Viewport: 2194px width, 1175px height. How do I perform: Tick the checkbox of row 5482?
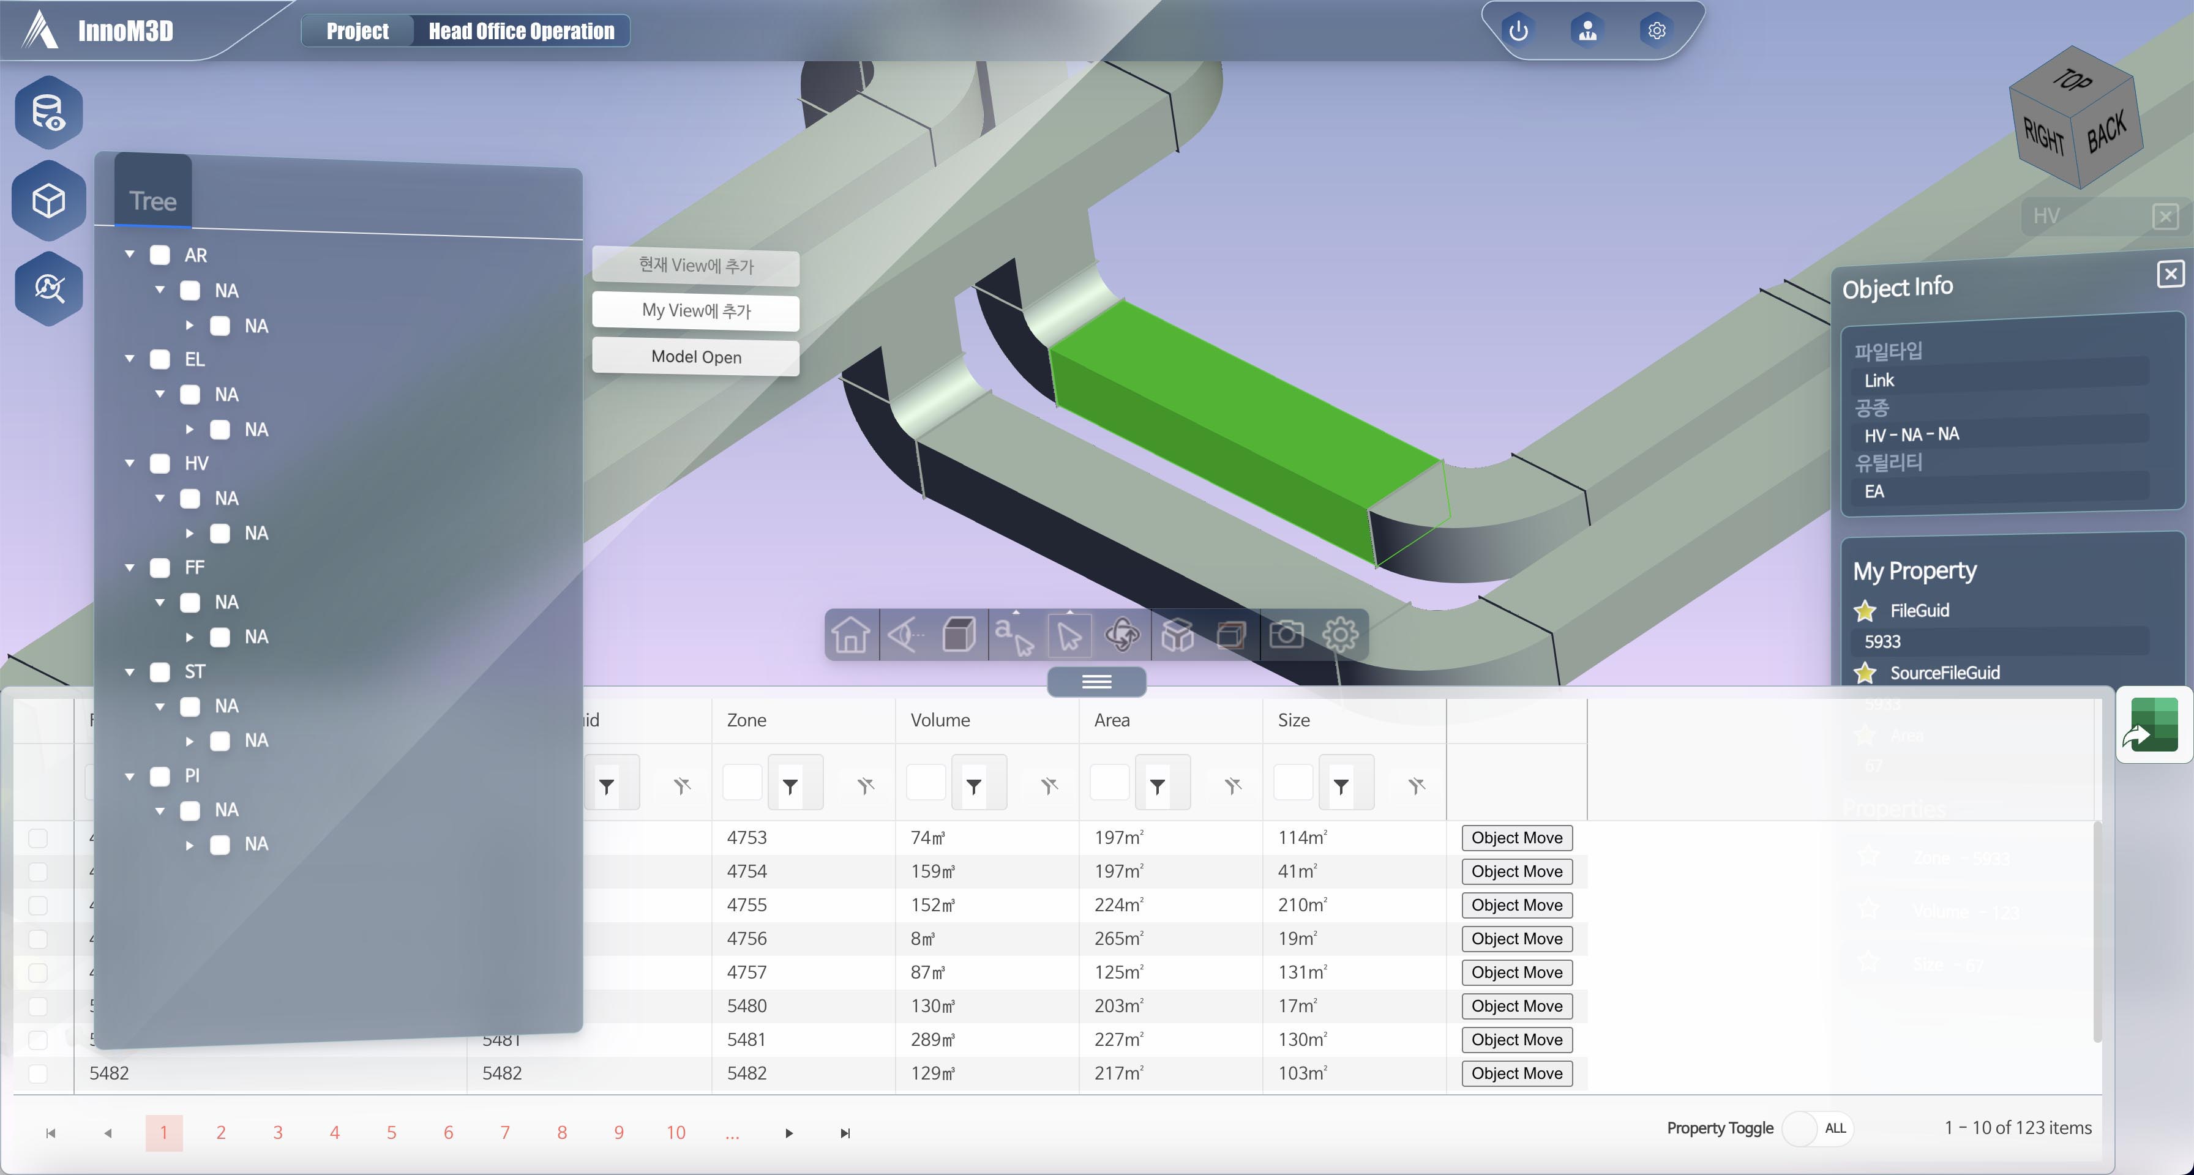[37, 1073]
